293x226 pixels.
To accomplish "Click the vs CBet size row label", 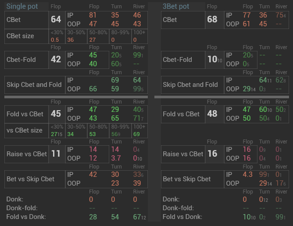I will pyautogui.click(x=25, y=130).
